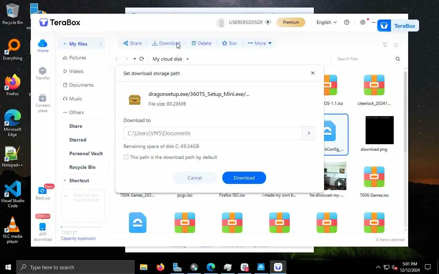Click the Search files input box

tap(364, 59)
